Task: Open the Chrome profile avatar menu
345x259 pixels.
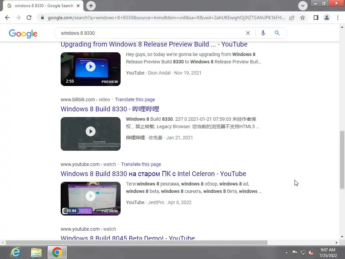Action: tap(327, 18)
